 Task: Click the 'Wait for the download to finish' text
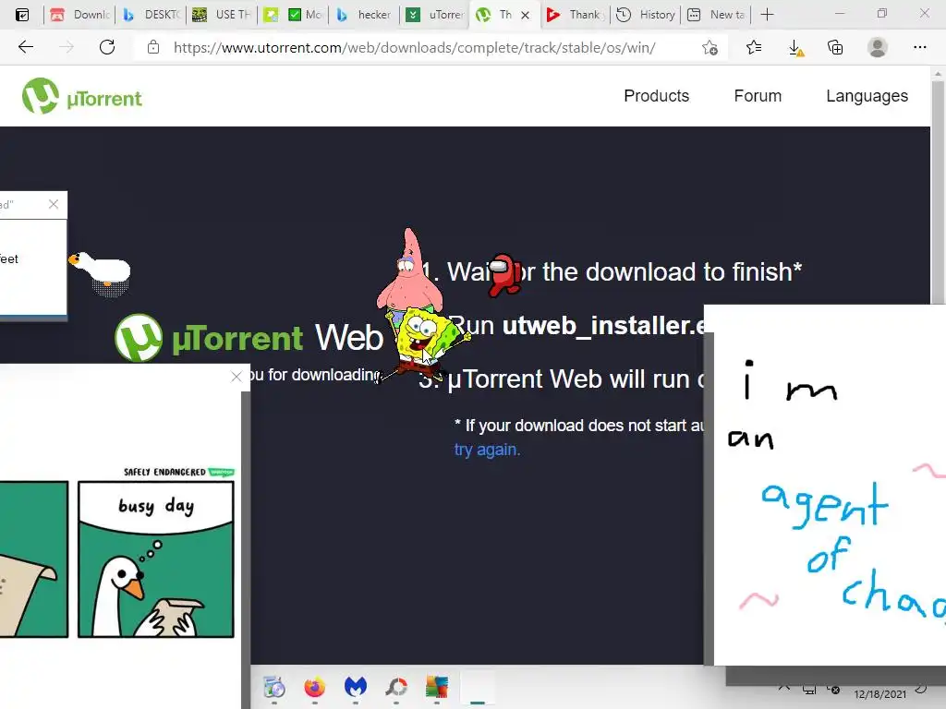click(x=624, y=272)
